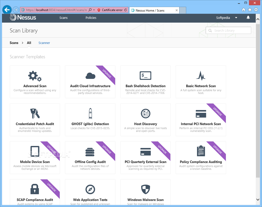This screenshot has width=262, height=207.
Task: Close the Nessus Home / Scans tab
Action: coord(177,10)
